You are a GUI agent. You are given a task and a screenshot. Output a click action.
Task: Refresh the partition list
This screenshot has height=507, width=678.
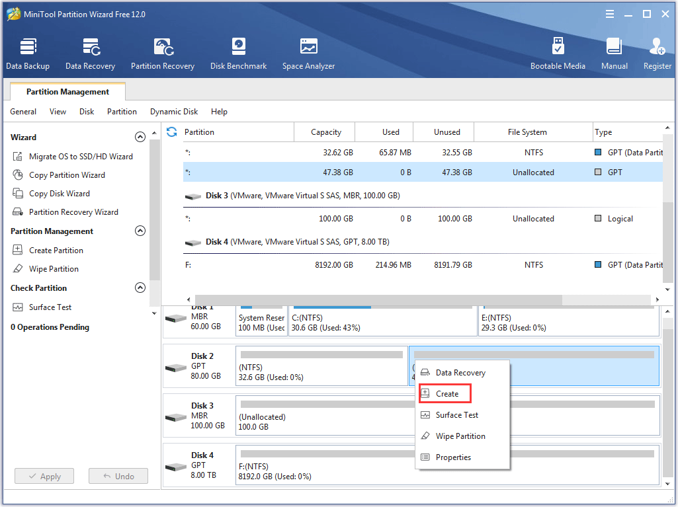point(171,132)
